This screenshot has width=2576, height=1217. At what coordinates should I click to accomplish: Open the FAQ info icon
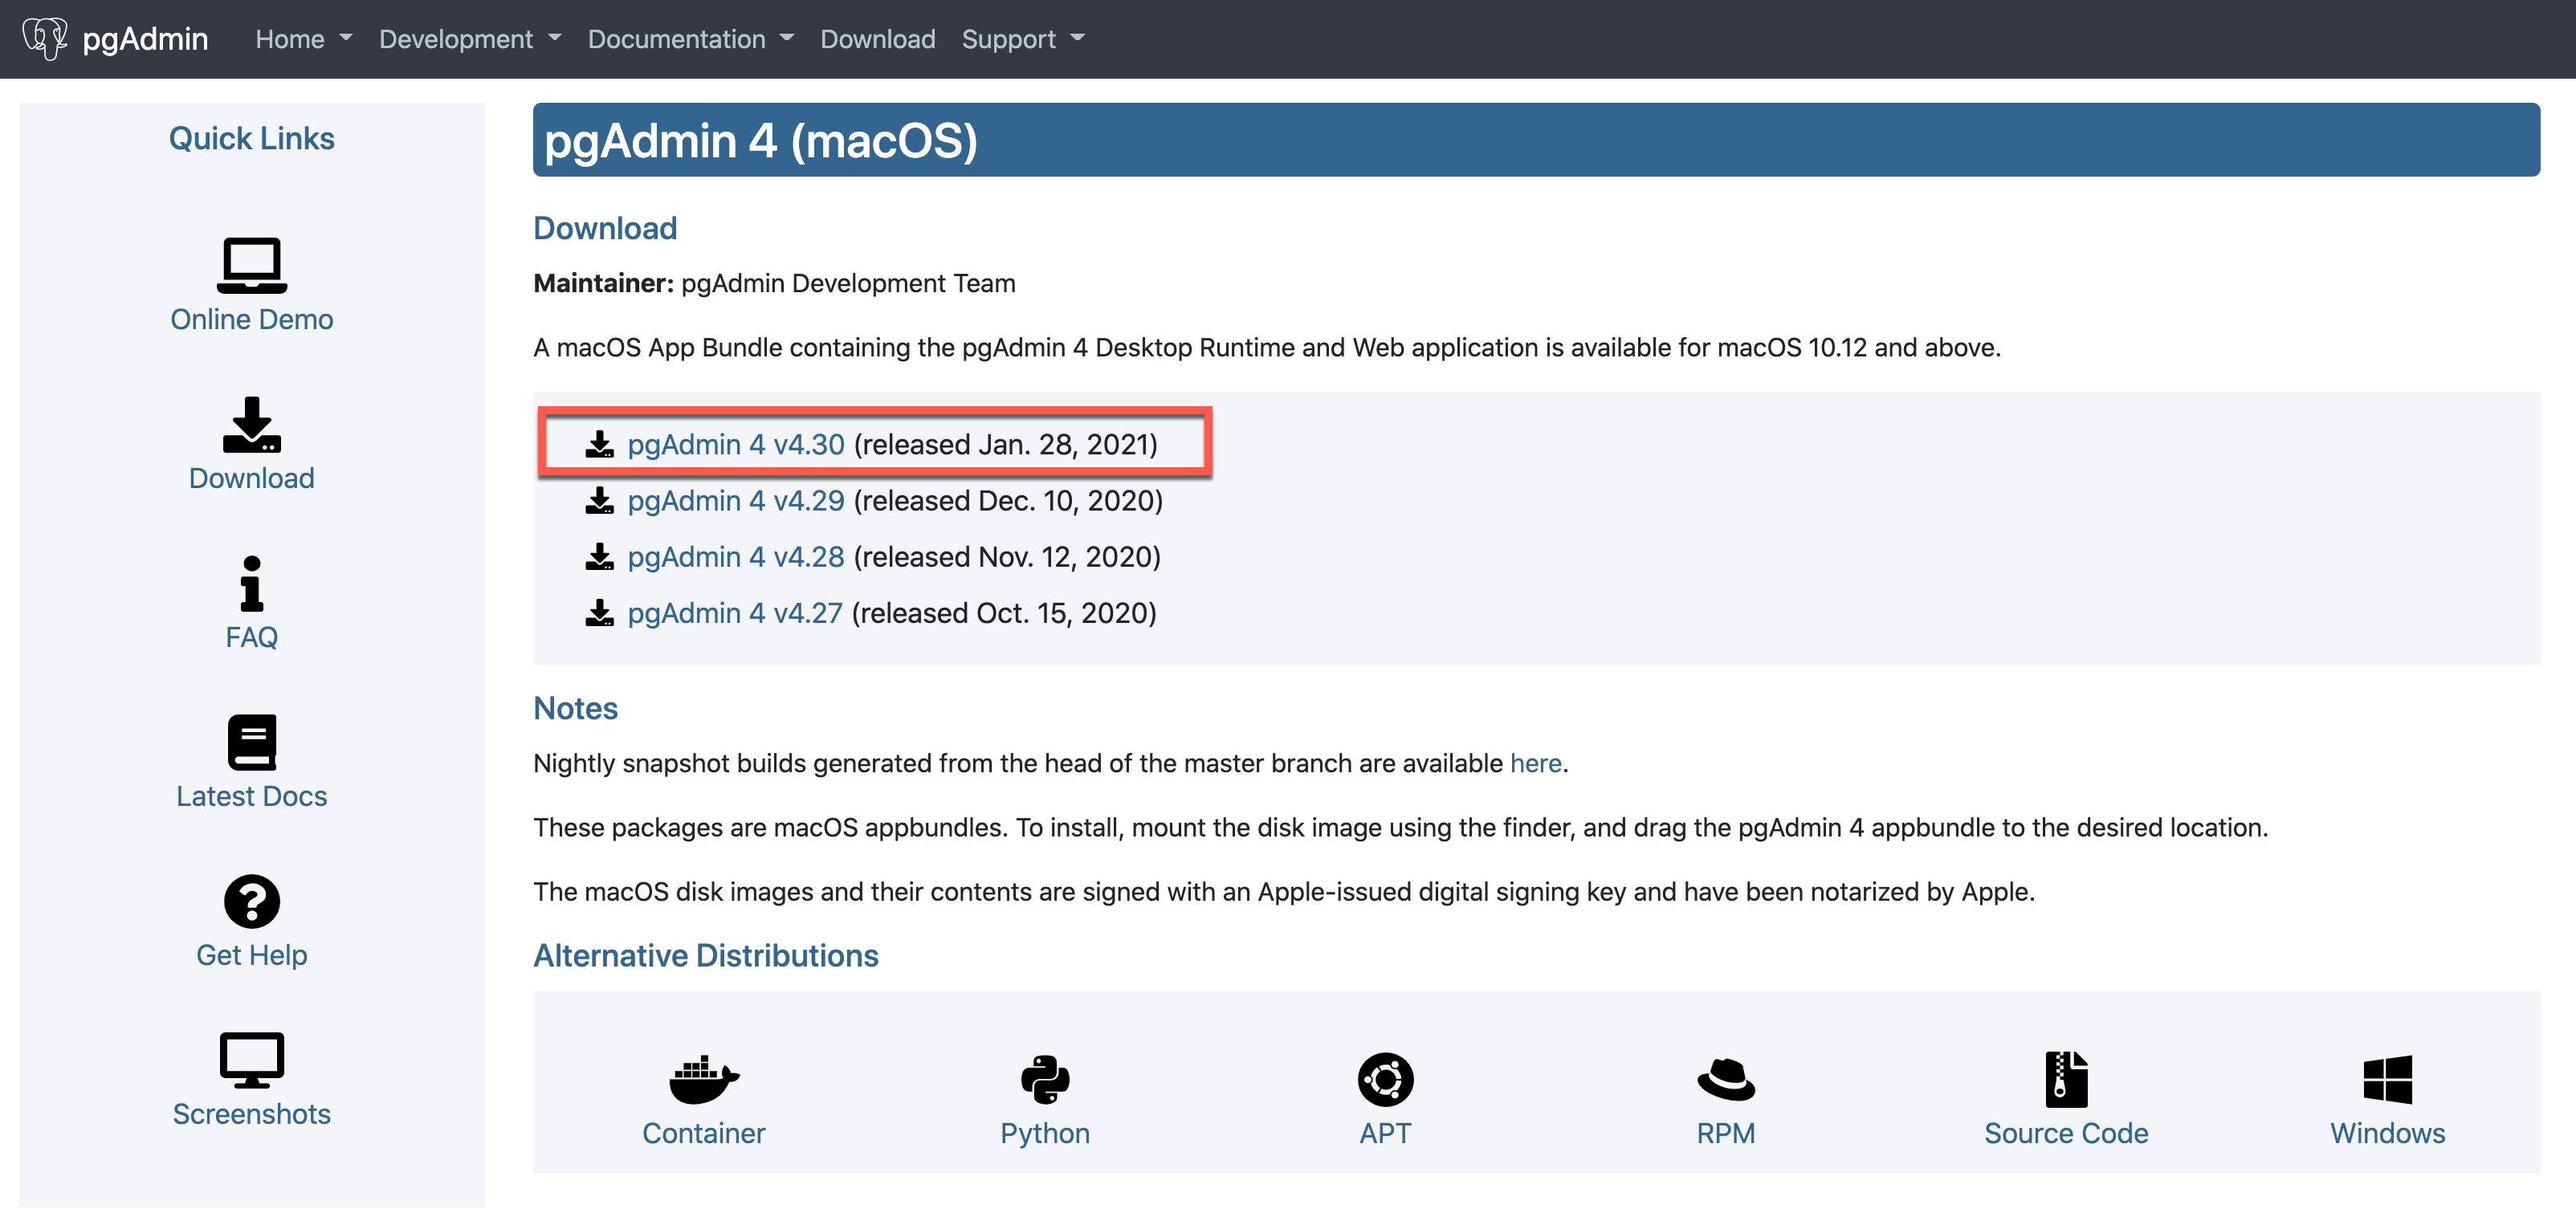coord(251,583)
